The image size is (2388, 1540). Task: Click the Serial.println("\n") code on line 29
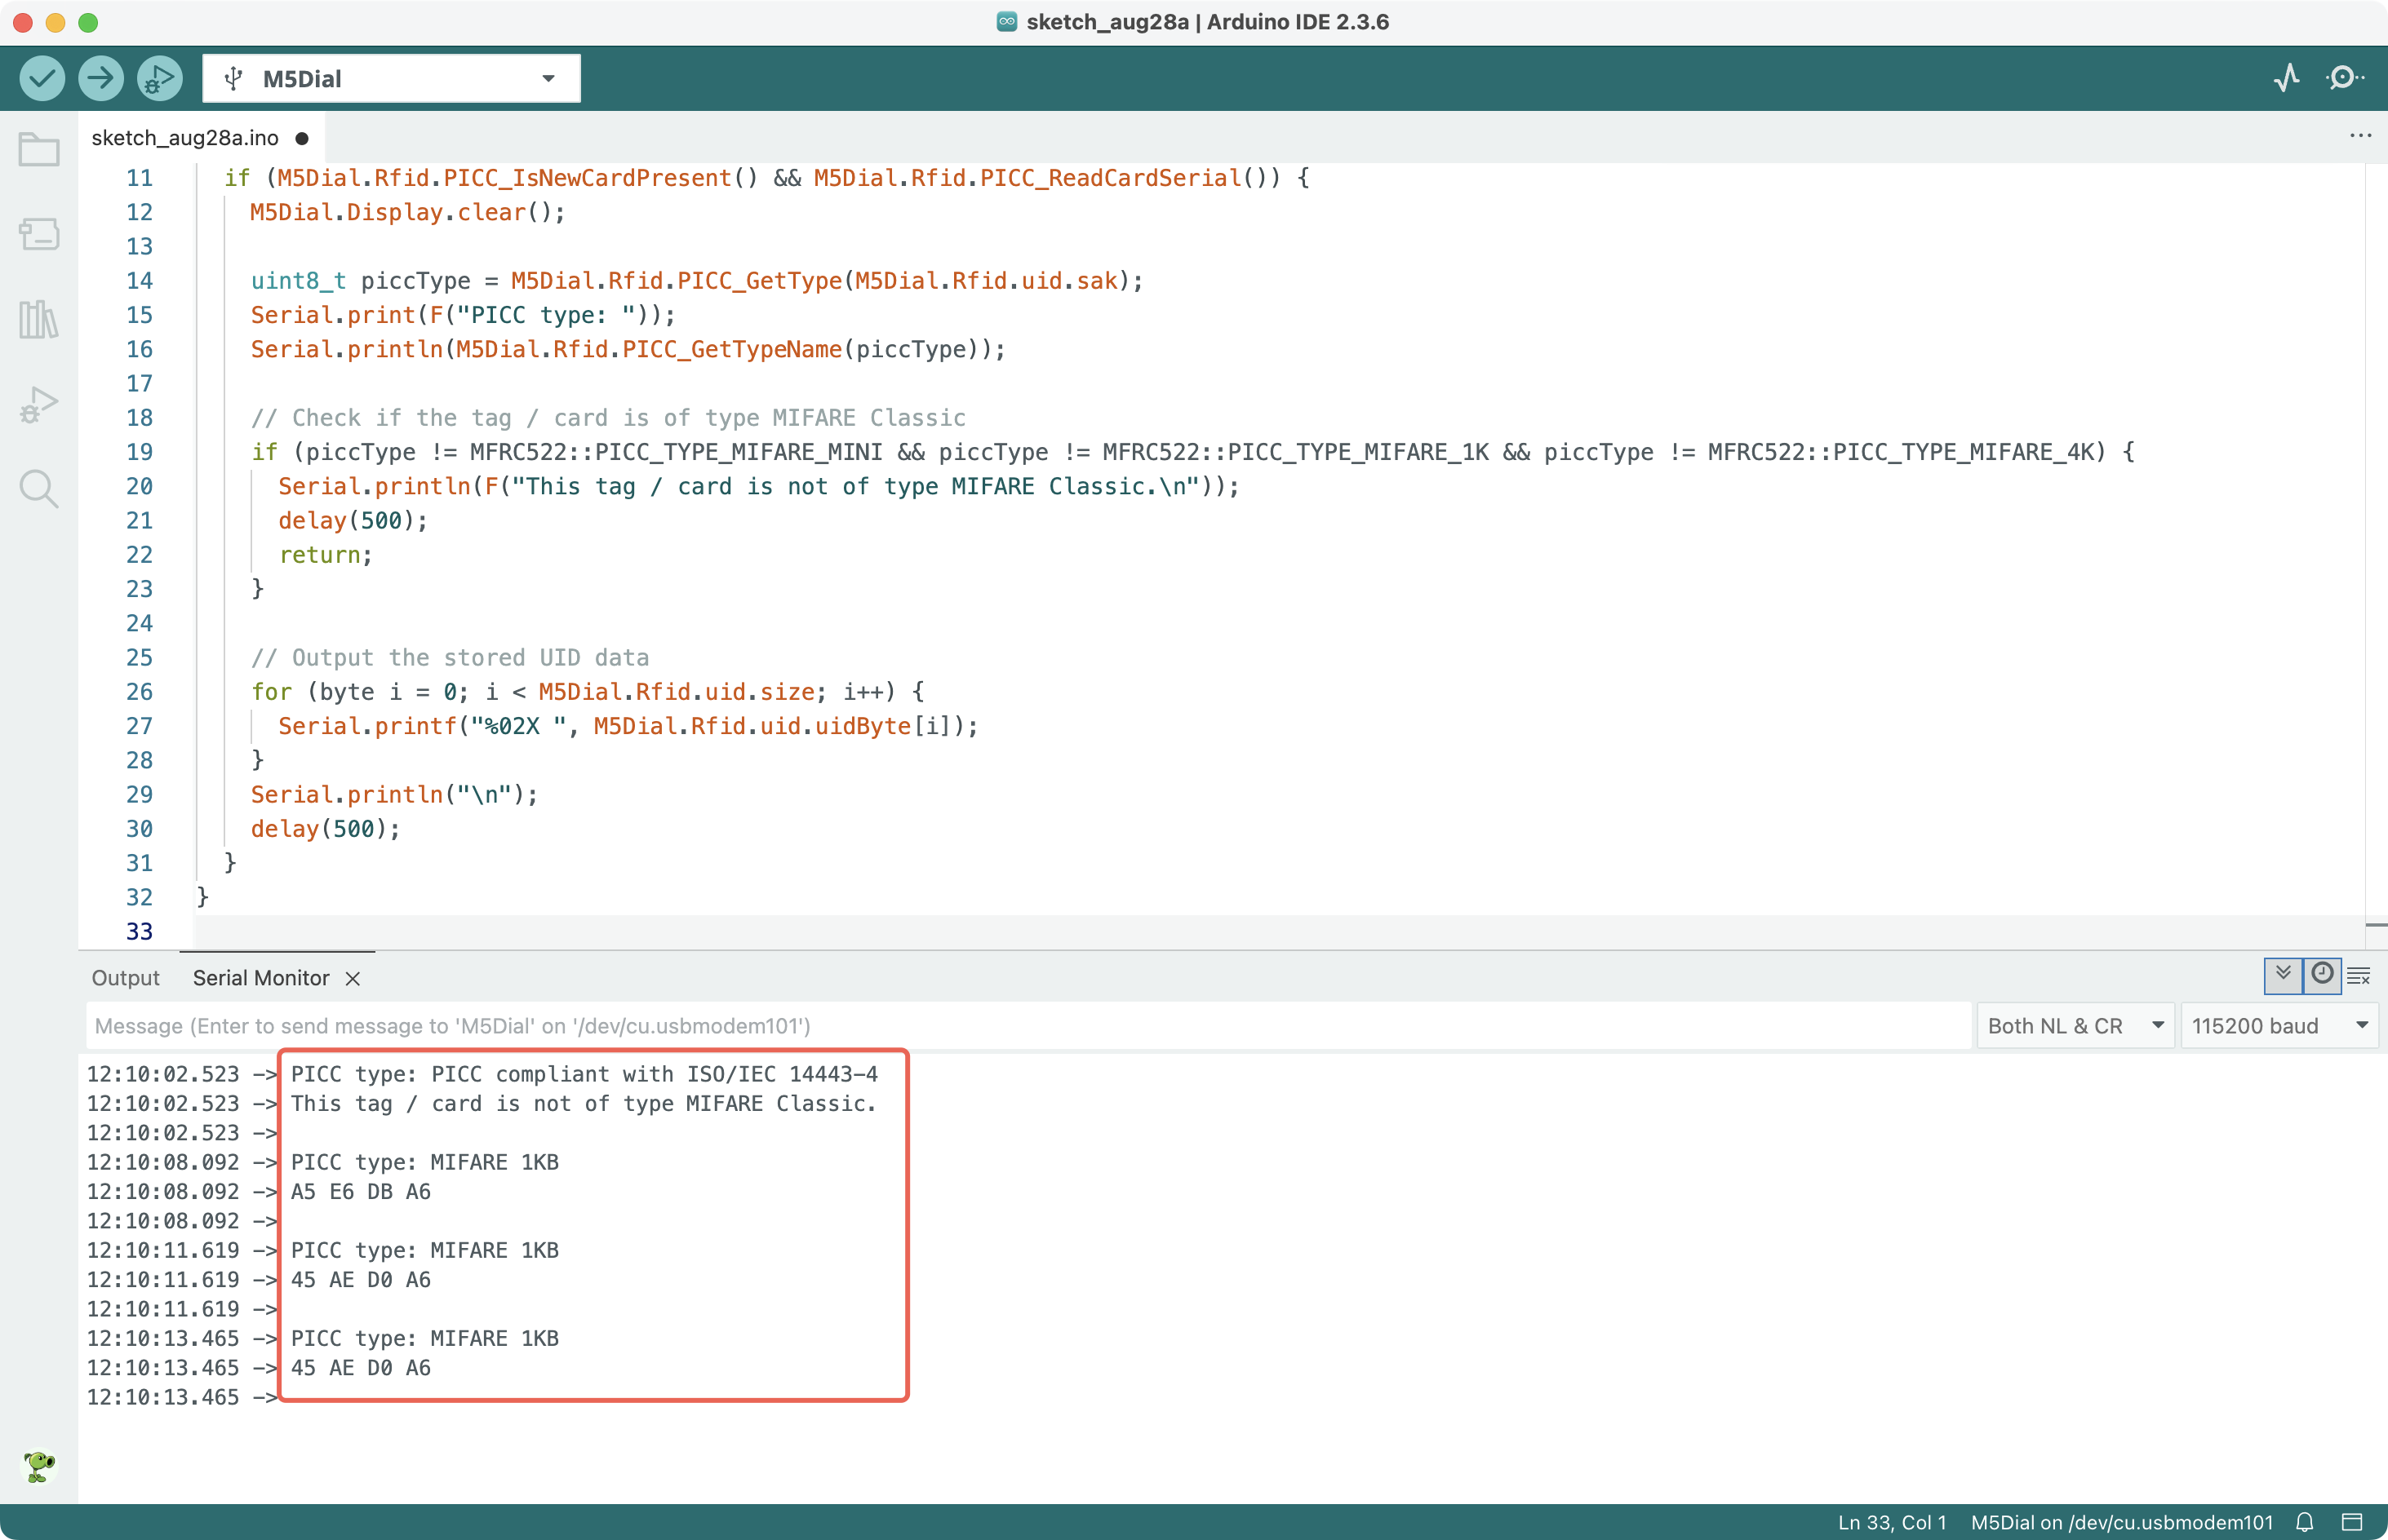point(394,795)
